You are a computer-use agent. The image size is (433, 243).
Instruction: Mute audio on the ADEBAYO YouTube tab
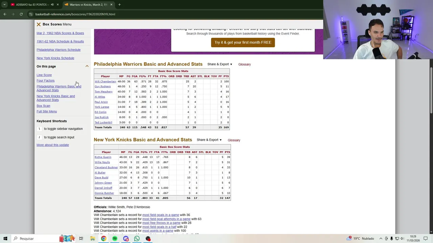click(52, 4)
